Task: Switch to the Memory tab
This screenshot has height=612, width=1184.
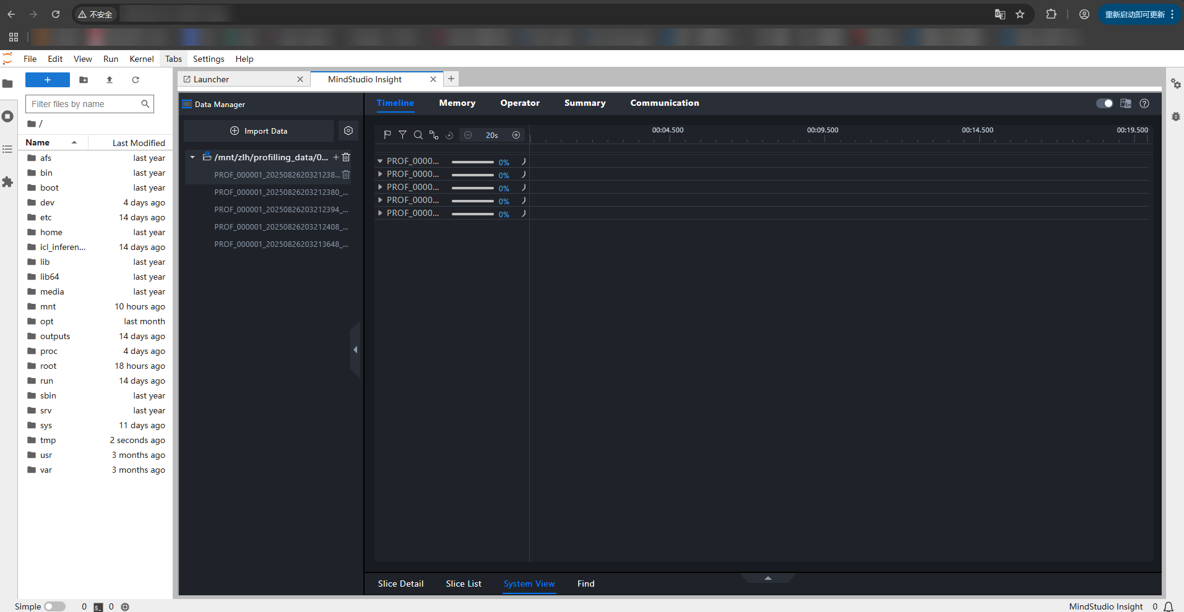Action: (x=457, y=103)
